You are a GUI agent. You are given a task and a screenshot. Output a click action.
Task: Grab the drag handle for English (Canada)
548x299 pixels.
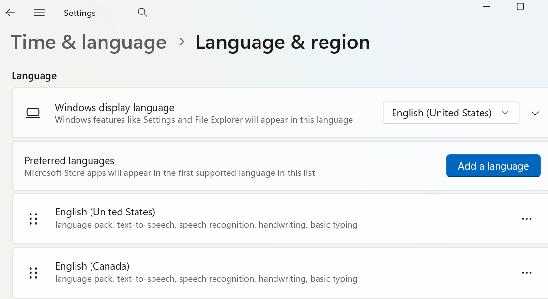pyautogui.click(x=33, y=273)
